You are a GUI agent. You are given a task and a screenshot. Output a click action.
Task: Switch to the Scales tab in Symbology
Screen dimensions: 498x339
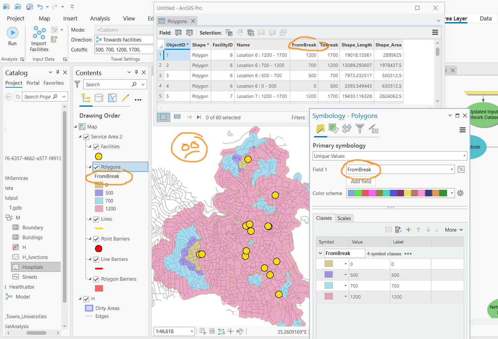(x=344, y=218)
